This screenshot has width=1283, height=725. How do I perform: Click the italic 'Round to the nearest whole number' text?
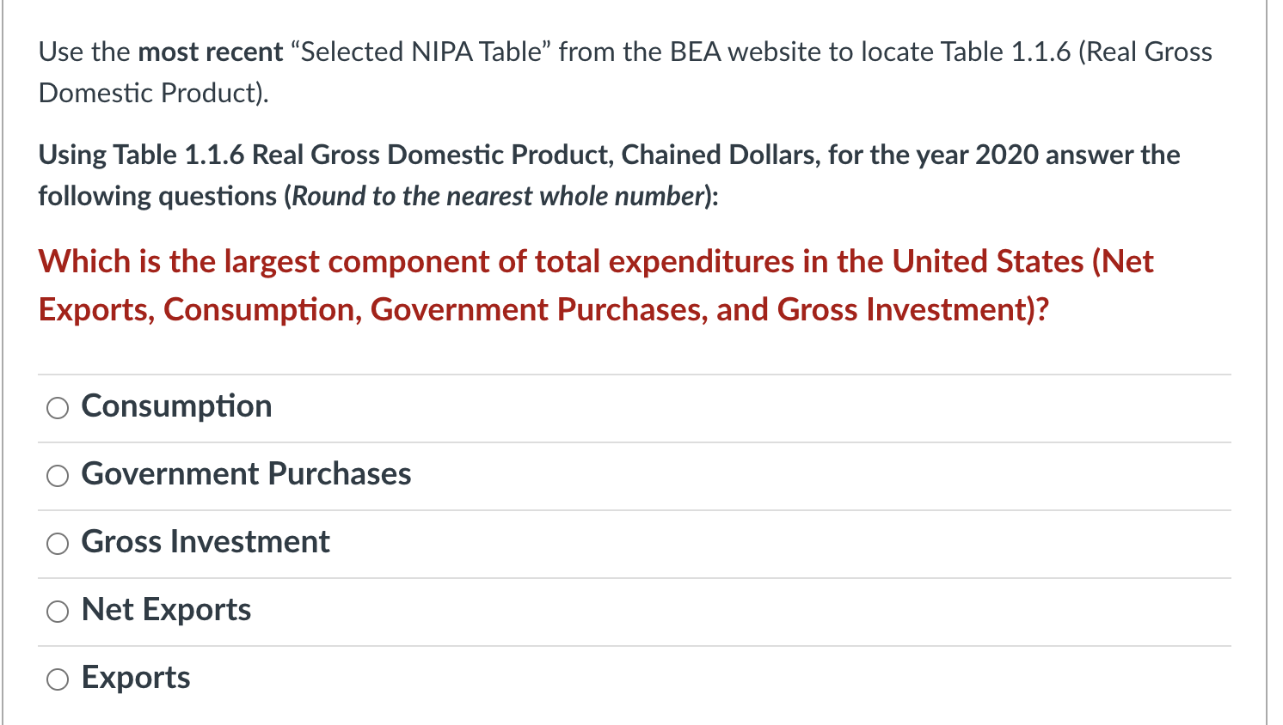tap(499, 197)
